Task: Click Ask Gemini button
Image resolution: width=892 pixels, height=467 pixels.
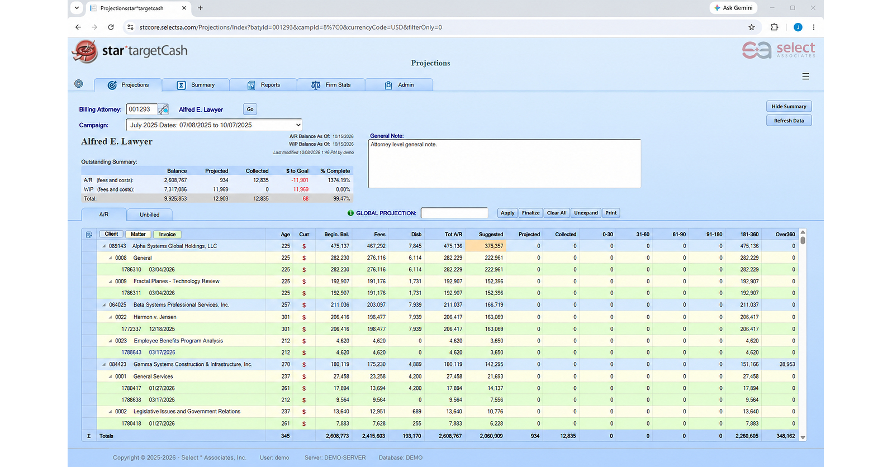Action: point(734,8)
